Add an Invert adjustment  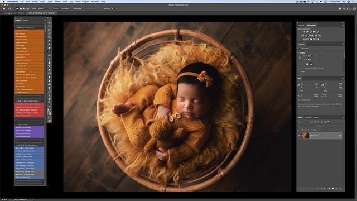(x=304, y=39)
